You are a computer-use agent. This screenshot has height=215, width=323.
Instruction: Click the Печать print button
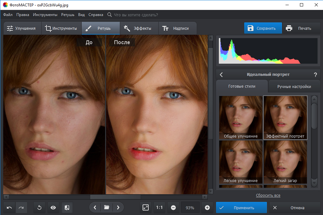tap(301, 28)
